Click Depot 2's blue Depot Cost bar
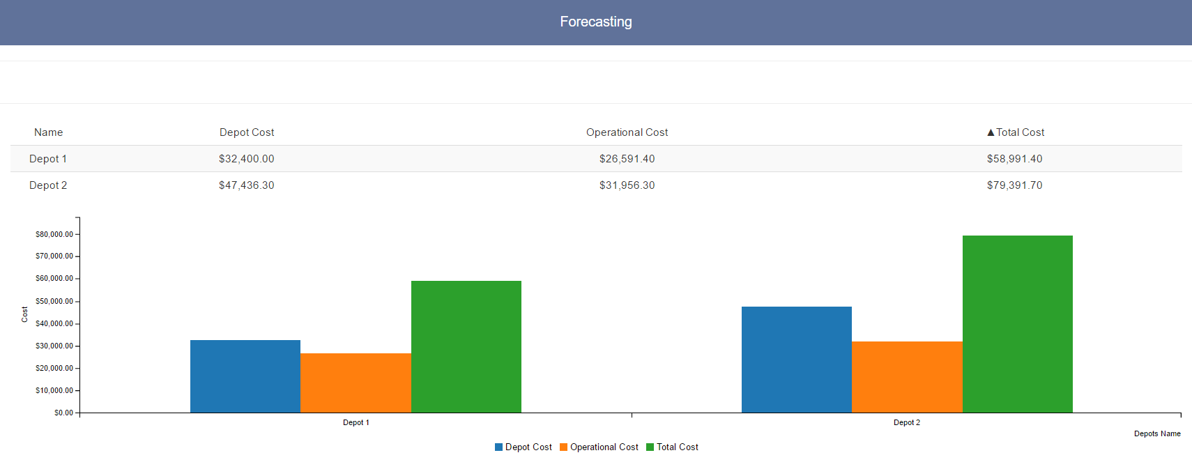The image size is (1192, 469). point(797,360)
